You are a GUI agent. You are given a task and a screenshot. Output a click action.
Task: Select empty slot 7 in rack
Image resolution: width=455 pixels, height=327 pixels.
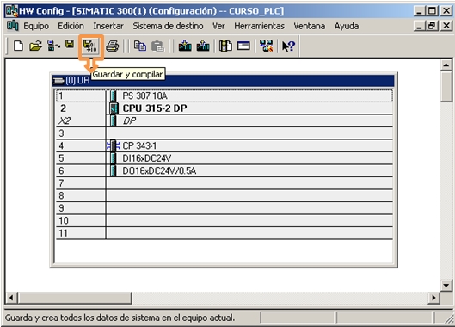click(224, 183)
